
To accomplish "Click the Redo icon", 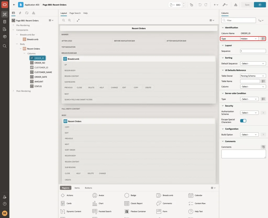I will (206, 5).
